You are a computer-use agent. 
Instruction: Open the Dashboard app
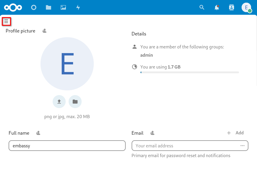pos(34,7)
